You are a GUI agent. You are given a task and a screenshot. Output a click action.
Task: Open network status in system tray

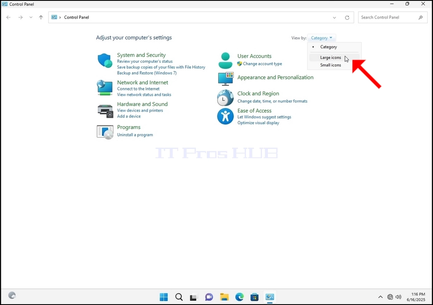tap(390, 297)
